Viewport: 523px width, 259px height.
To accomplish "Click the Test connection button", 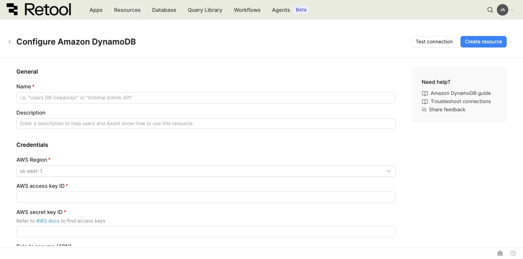I will (434, 42).
